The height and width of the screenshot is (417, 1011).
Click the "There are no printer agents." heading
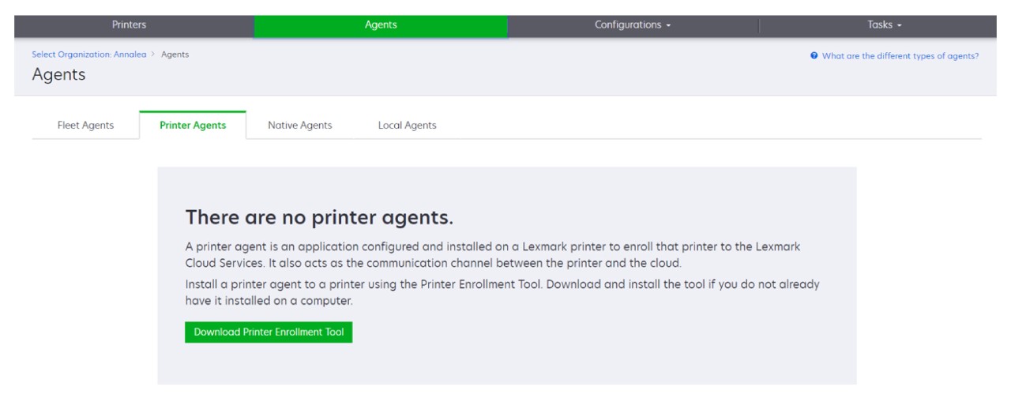pos(319,217)
